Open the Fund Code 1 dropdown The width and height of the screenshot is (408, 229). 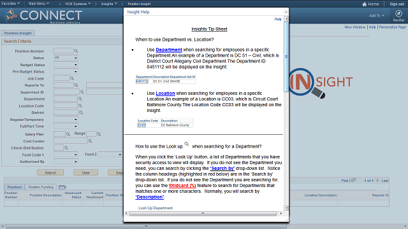[66, 155]
